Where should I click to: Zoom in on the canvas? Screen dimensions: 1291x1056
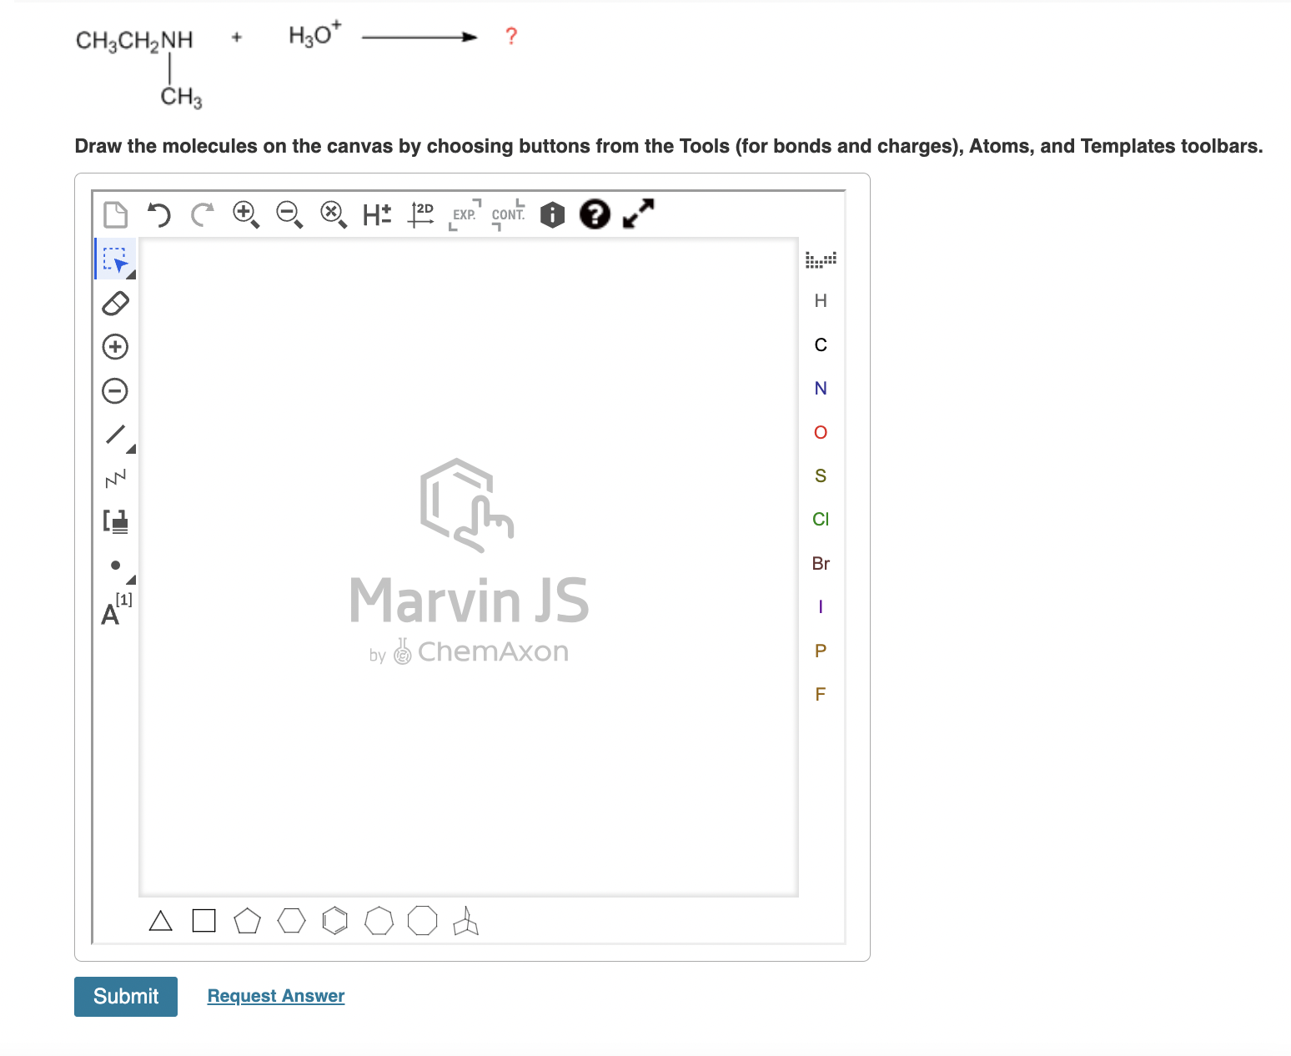[x=245, y=214]
